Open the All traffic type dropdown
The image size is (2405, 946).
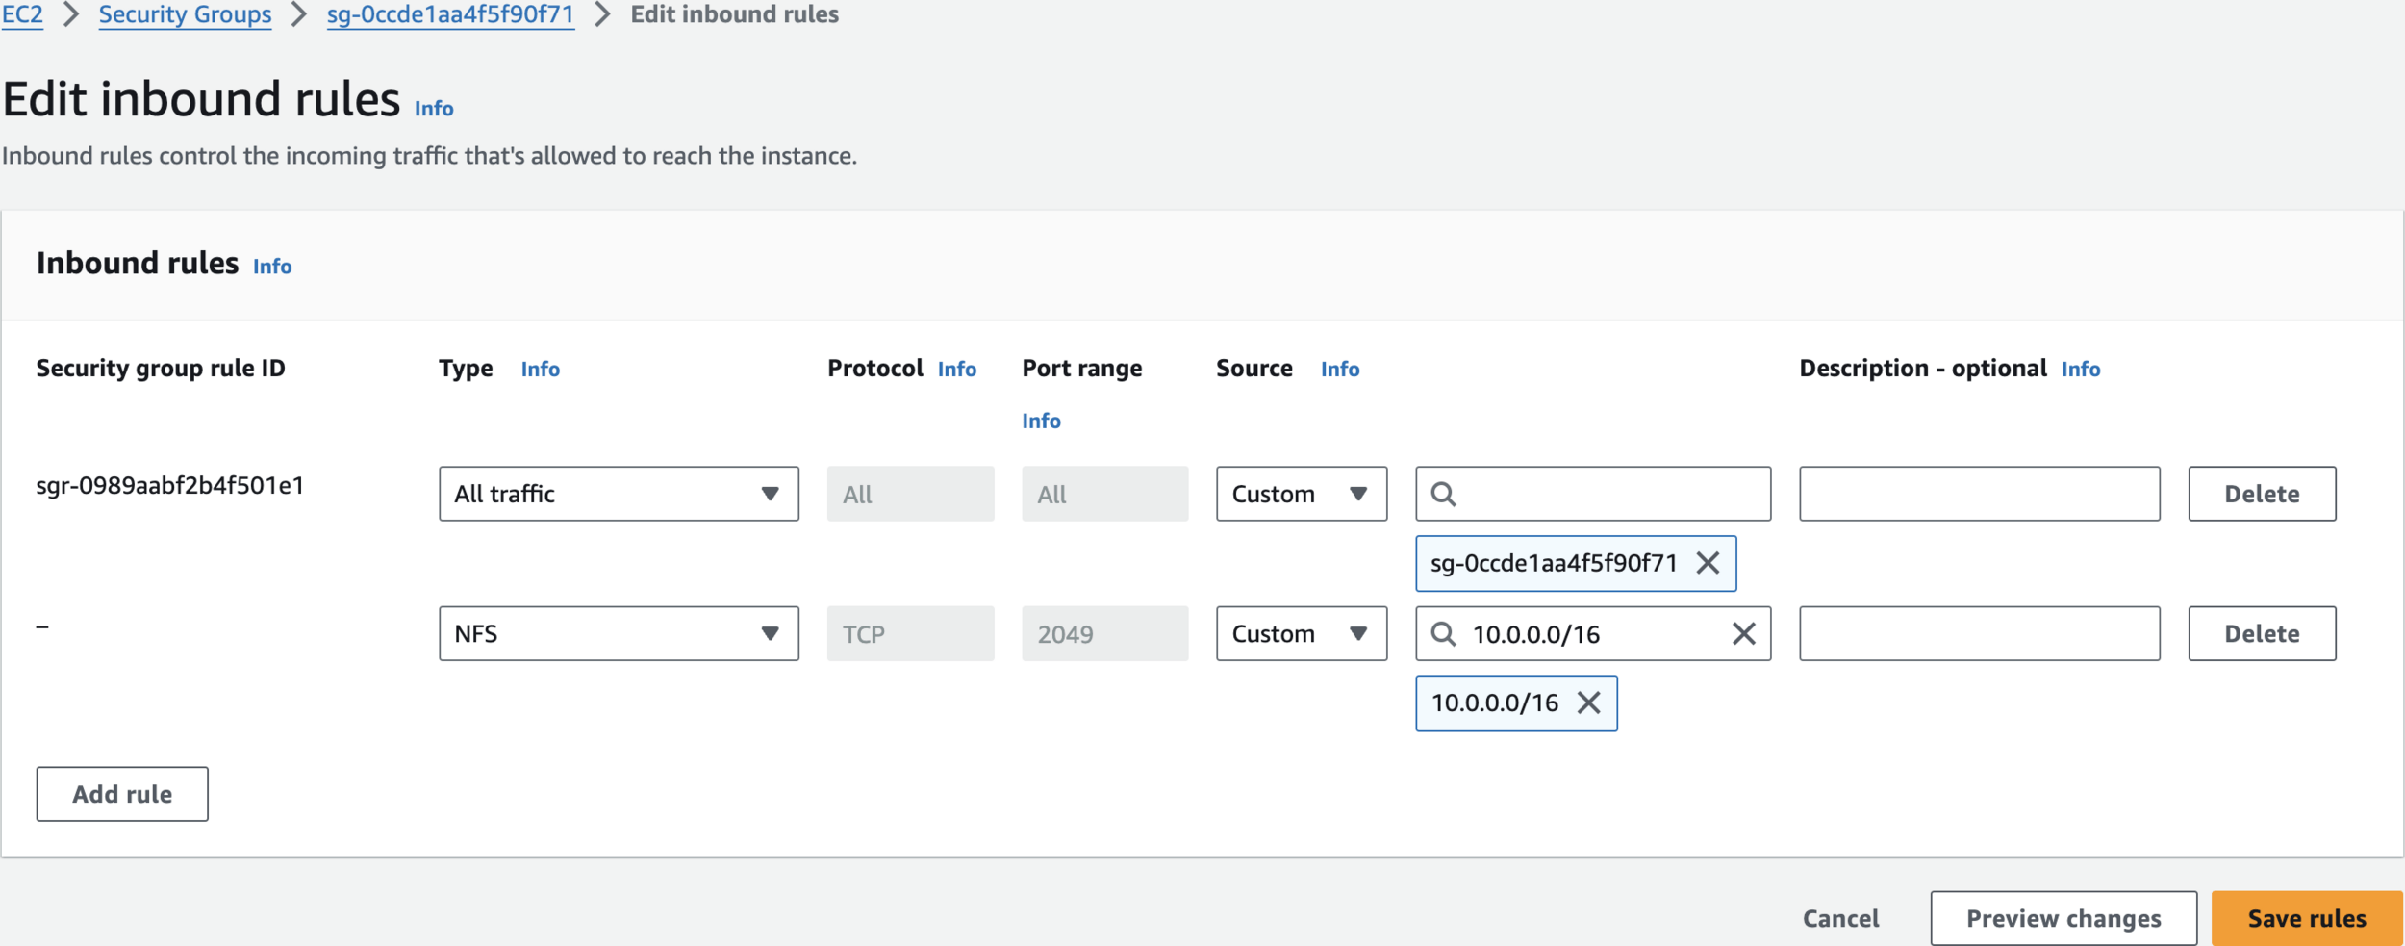tap(619, 495)
